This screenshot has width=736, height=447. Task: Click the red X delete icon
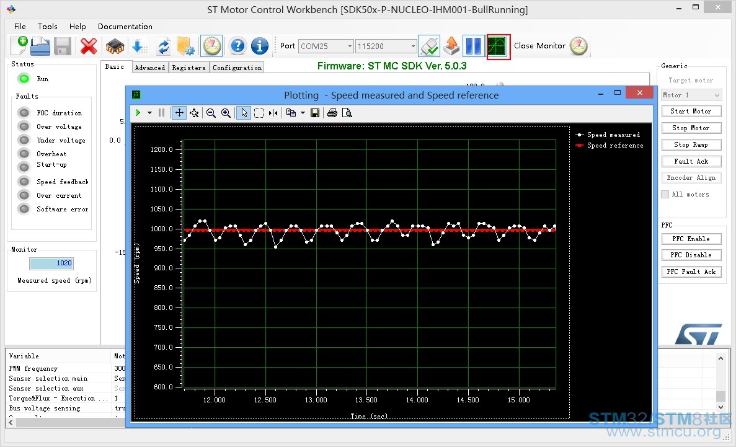pos(88,46)
